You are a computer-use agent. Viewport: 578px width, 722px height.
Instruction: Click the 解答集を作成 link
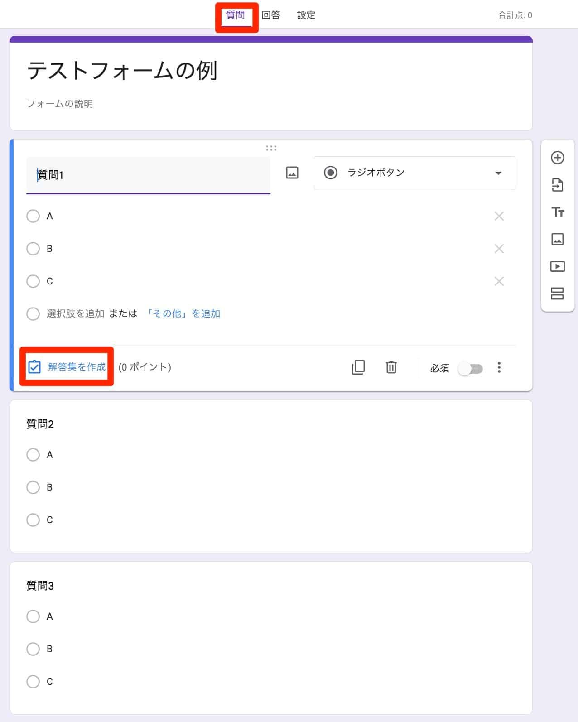[x=77, y=367]
